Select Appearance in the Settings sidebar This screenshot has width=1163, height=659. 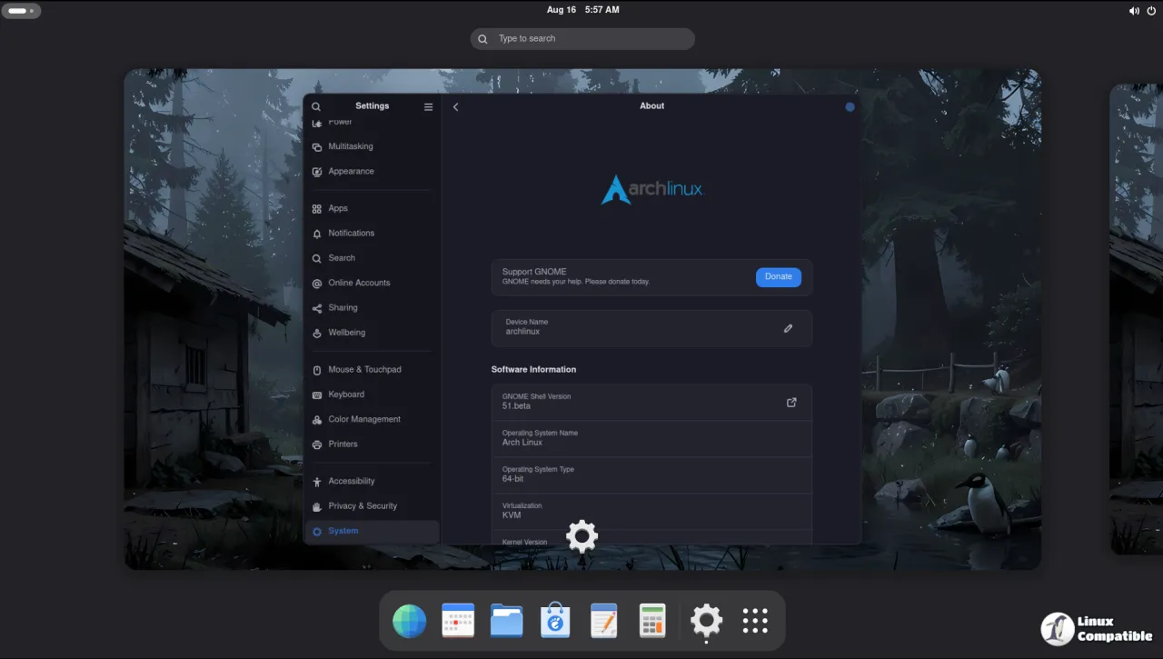click(371, 171)
